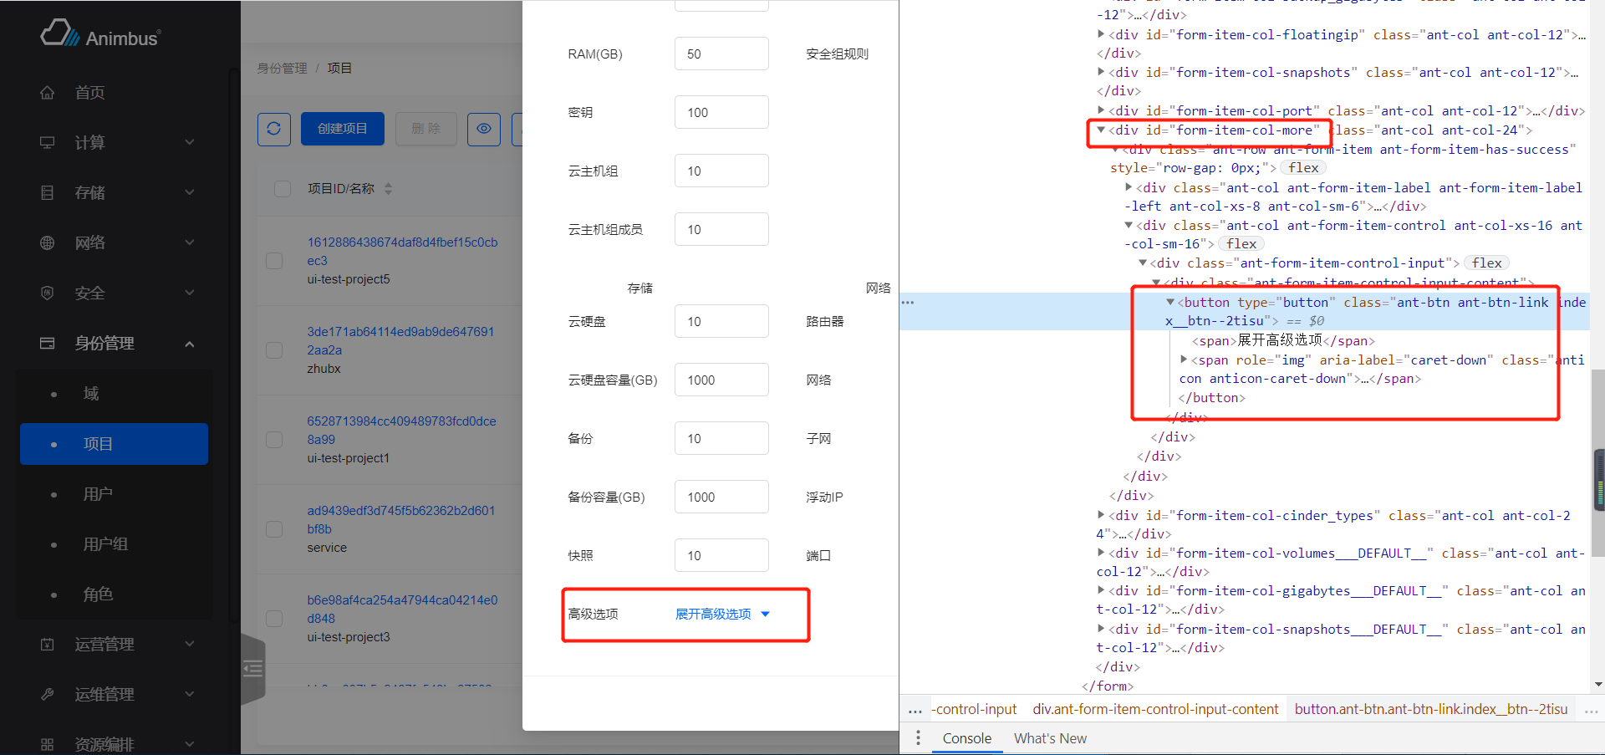This screenshot has height=755, width=1605.
Task: Expand the 展开高级选项 advanced options
Action: pos(722,615)
